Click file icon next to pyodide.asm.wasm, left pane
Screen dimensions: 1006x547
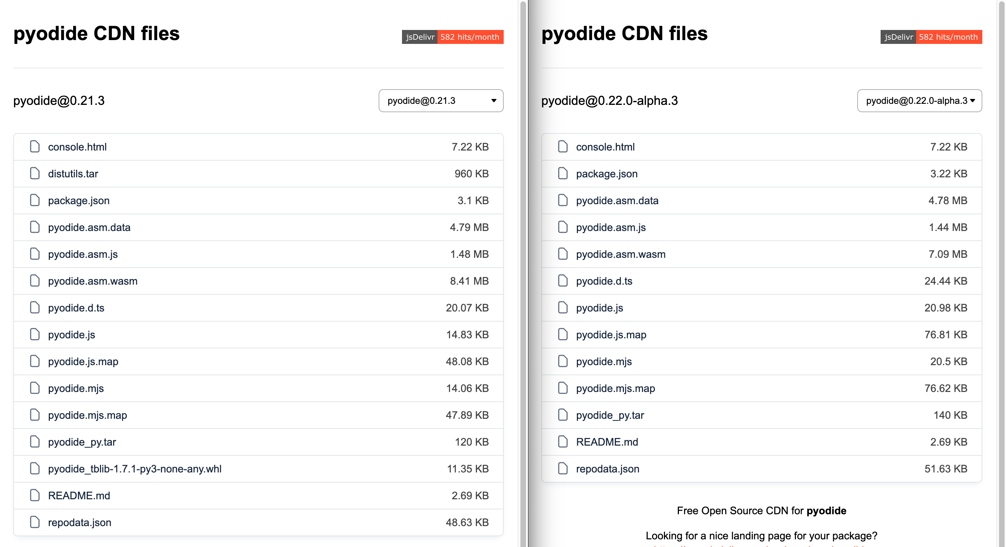35,281
